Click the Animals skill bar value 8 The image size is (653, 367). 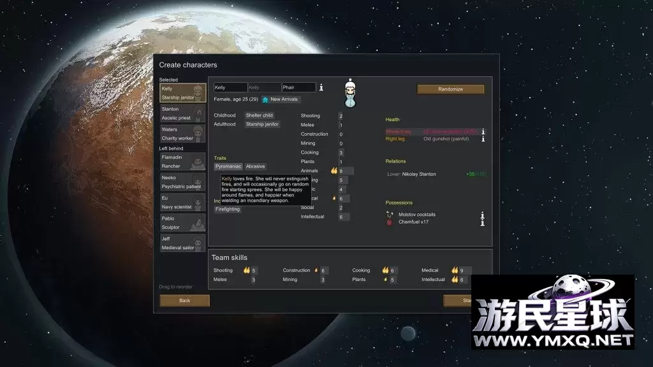[x=346, y=171]
